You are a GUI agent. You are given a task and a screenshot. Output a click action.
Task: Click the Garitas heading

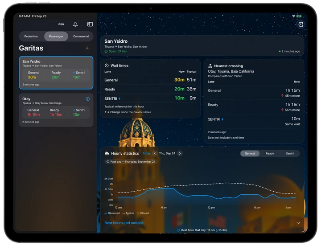click(31, 48)
